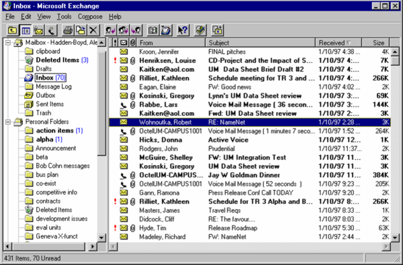
Task: Click the Inbox tray toolbar icon
Action: click(x=166, y=31)
